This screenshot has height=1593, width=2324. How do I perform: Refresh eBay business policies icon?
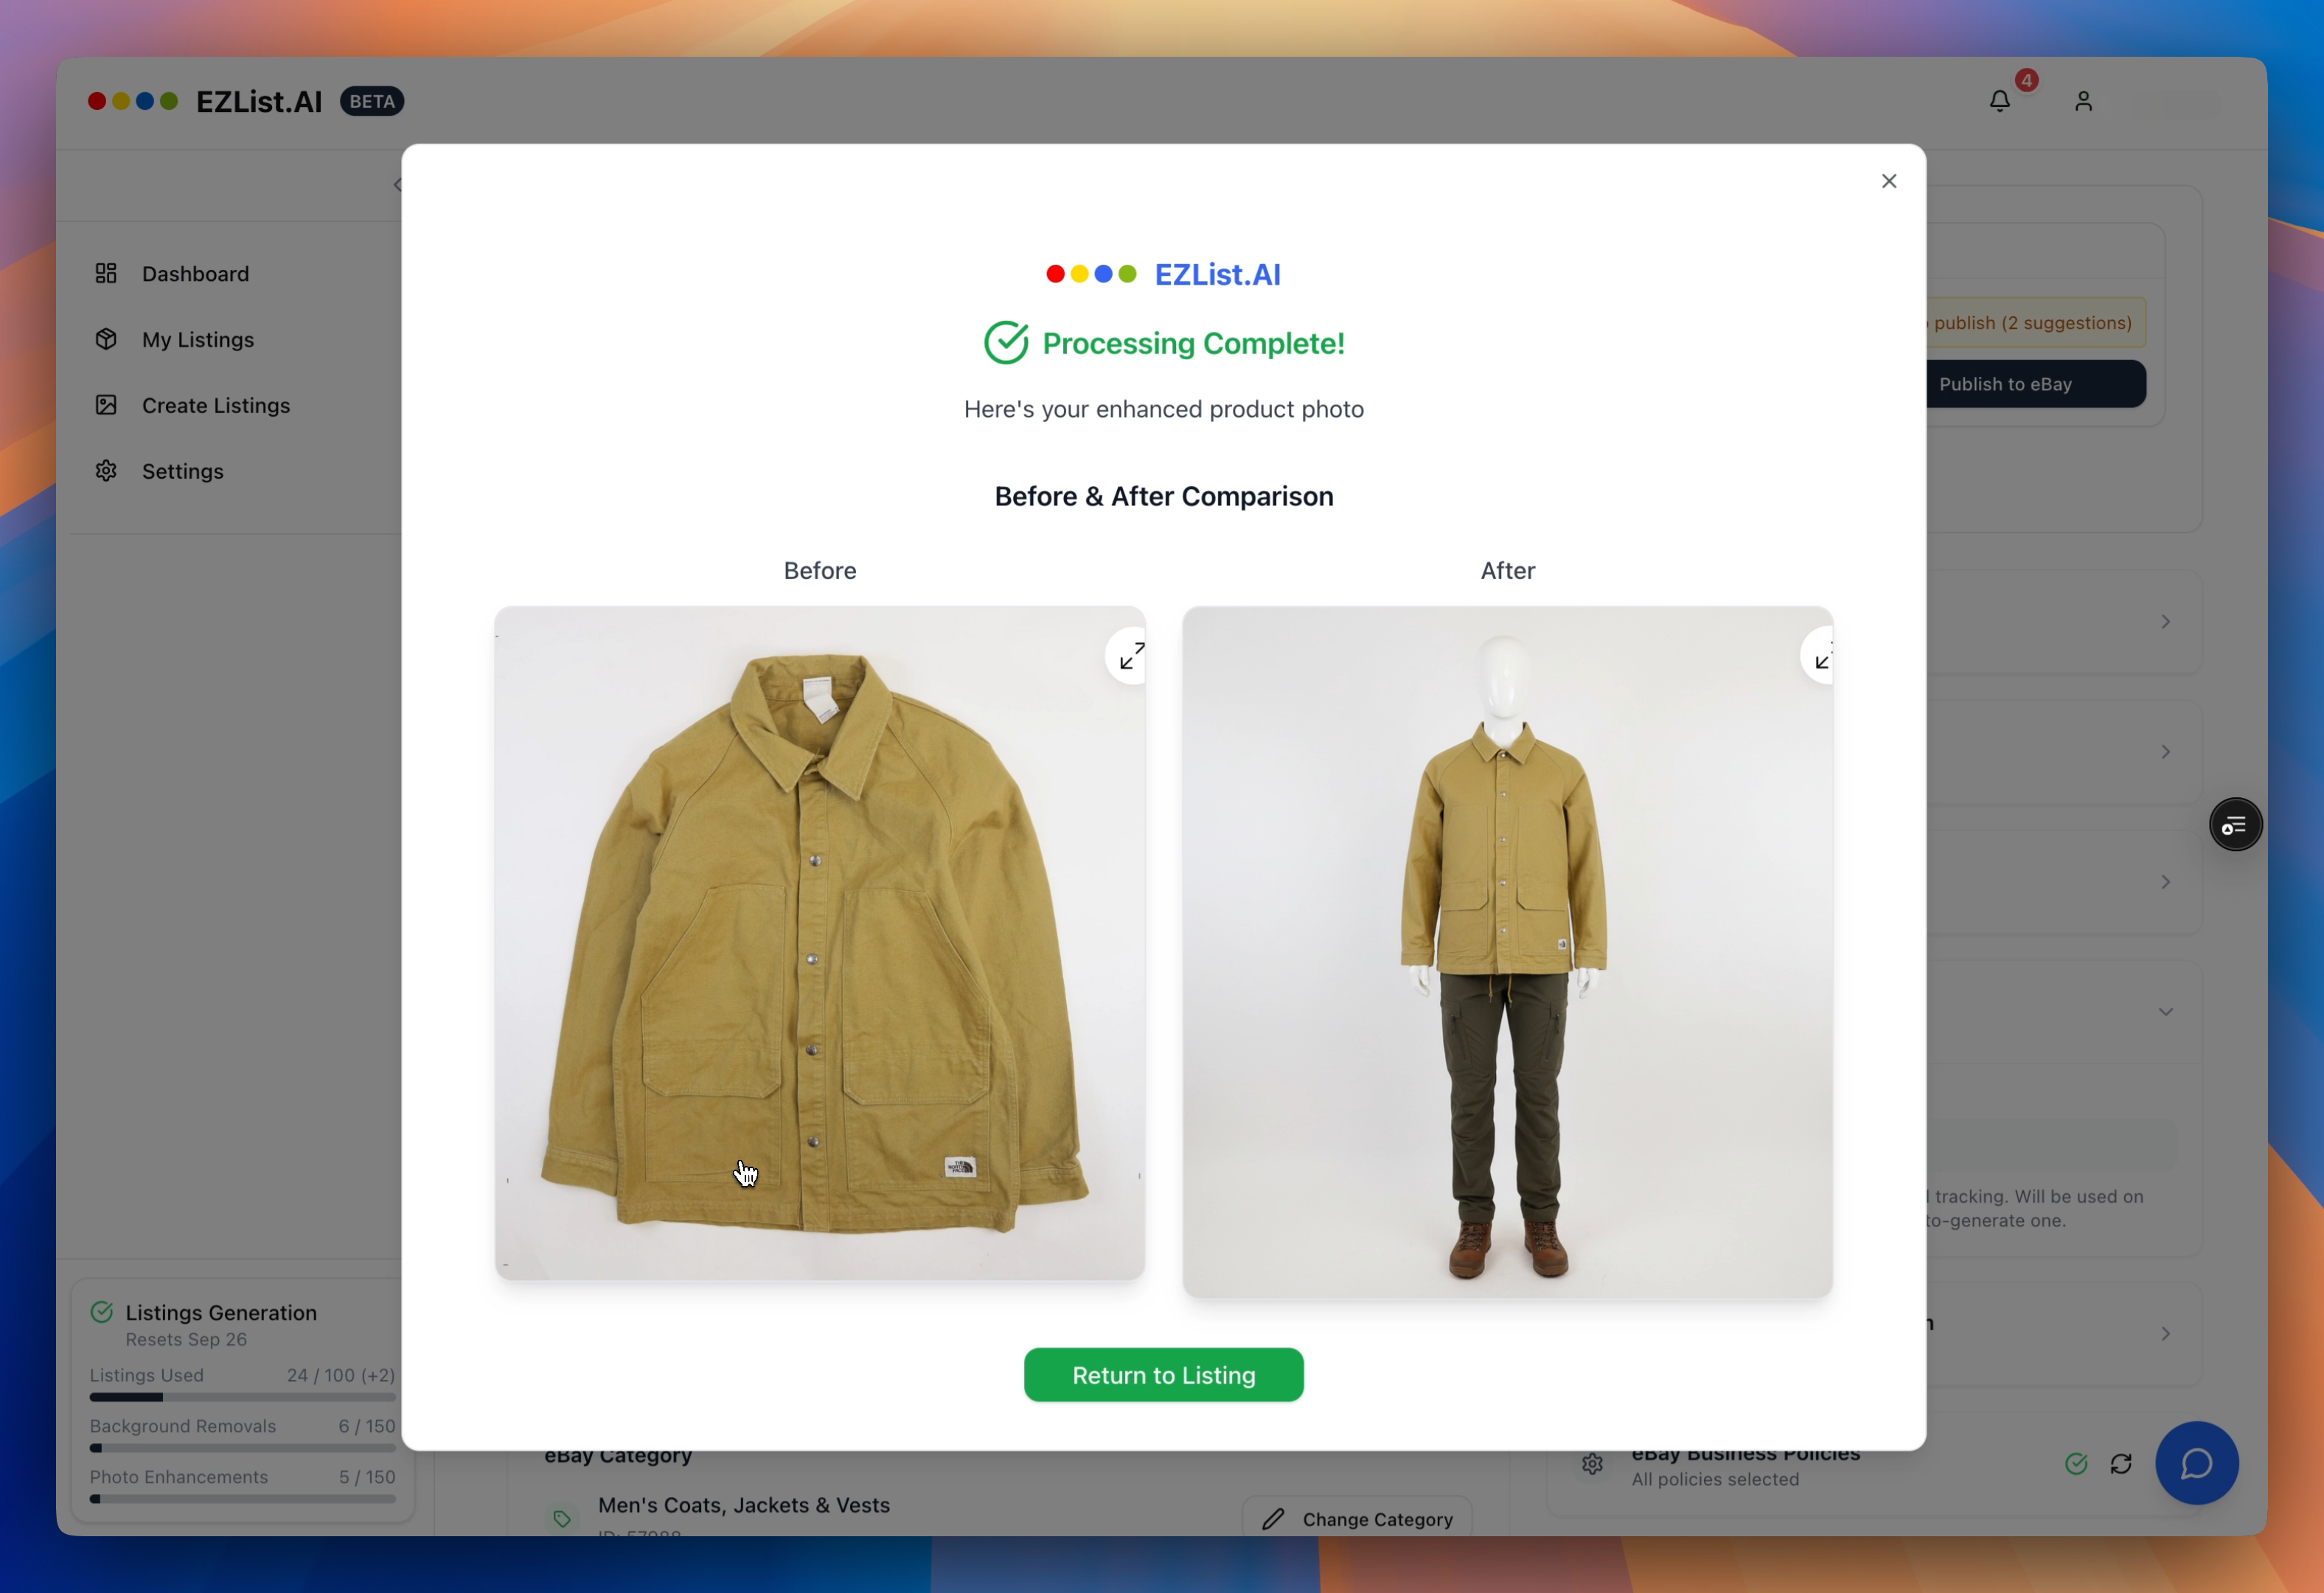(2121, 1464)
